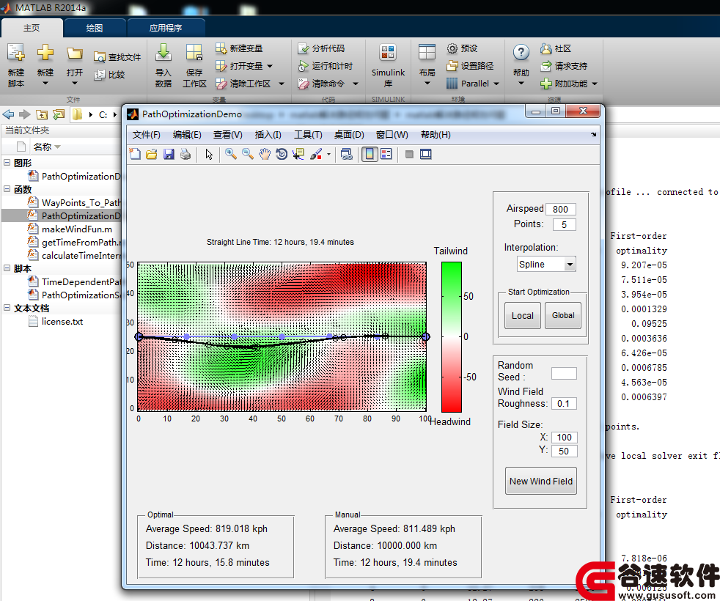Click the Link Plot toolbar icon
The height and width of the screenshot is (601, 720).
click(x=347, y=154)
